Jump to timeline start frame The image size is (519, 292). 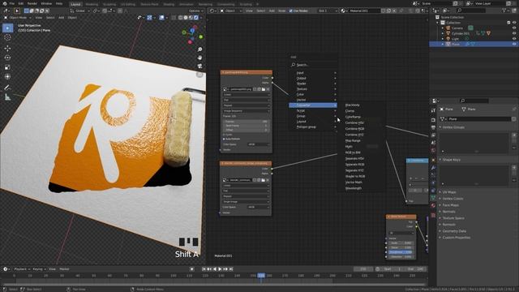tap(204, 269)
